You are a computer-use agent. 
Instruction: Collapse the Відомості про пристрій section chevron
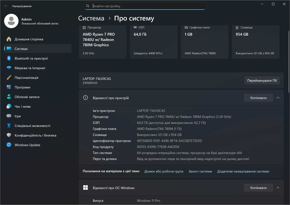pyautogui.click(x=278, y=98)
